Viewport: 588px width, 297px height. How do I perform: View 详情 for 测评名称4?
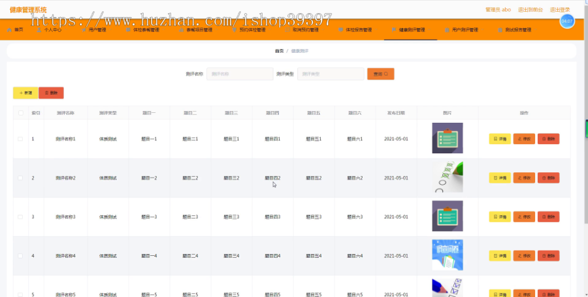pos(500,256)
